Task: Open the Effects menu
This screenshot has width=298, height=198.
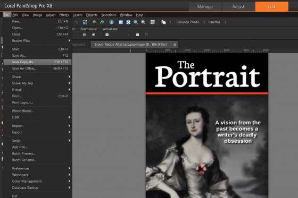Action: pyautogui.click(x=64, y=15)
